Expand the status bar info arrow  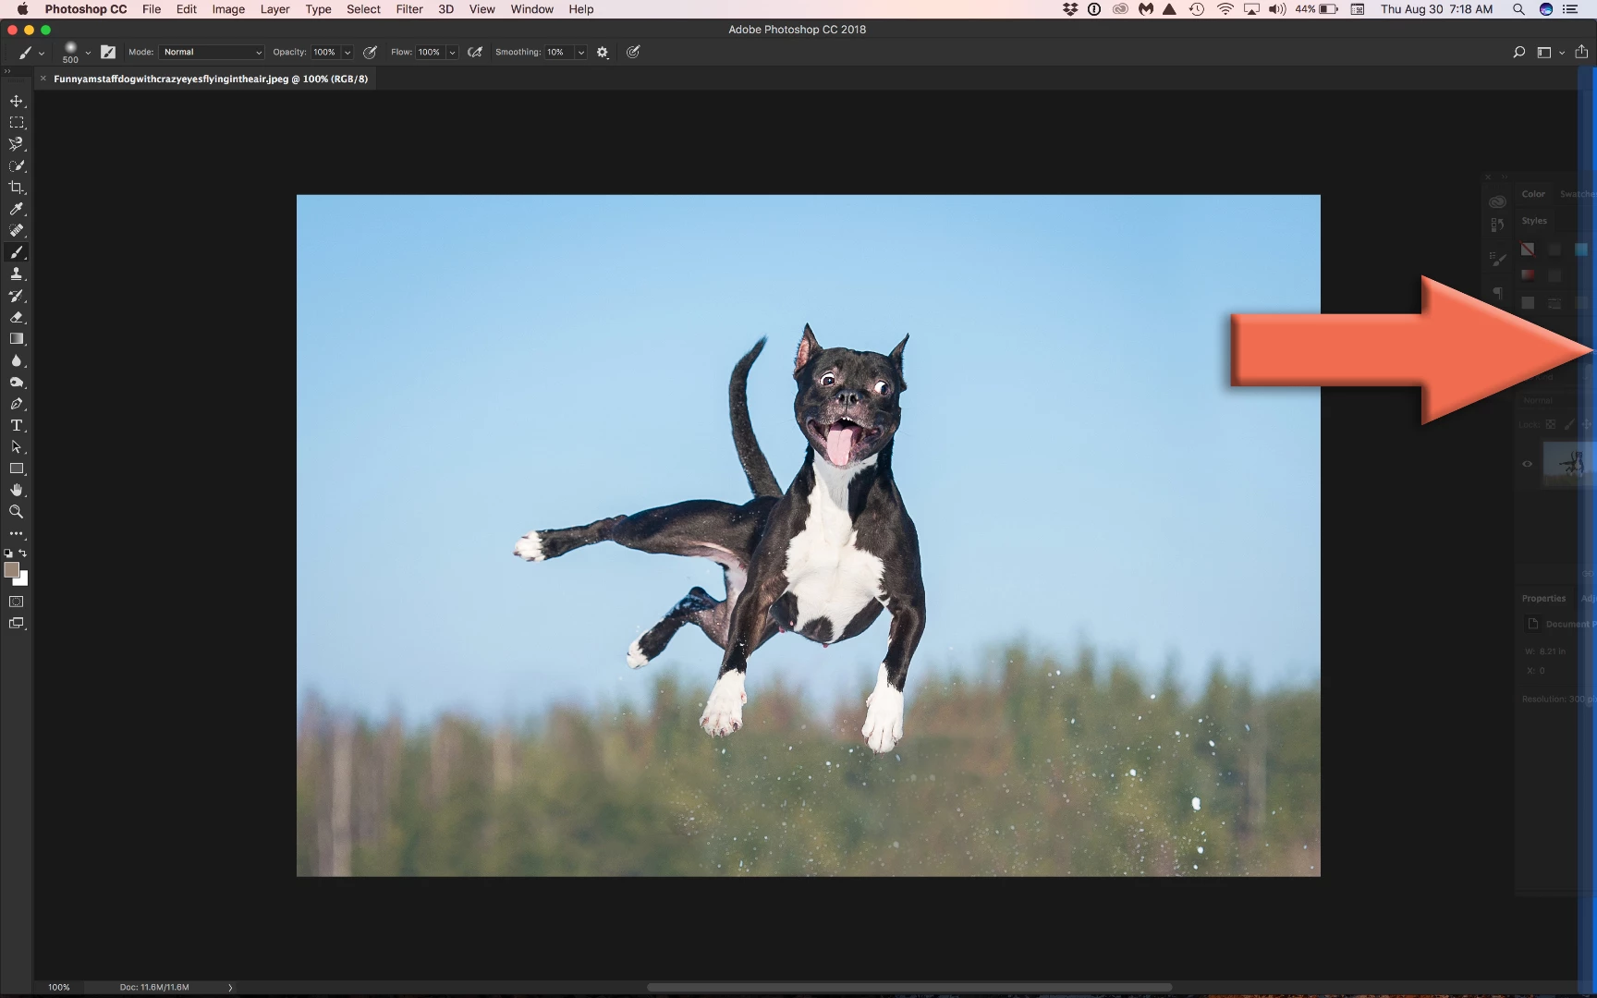(x=230, y=987)
